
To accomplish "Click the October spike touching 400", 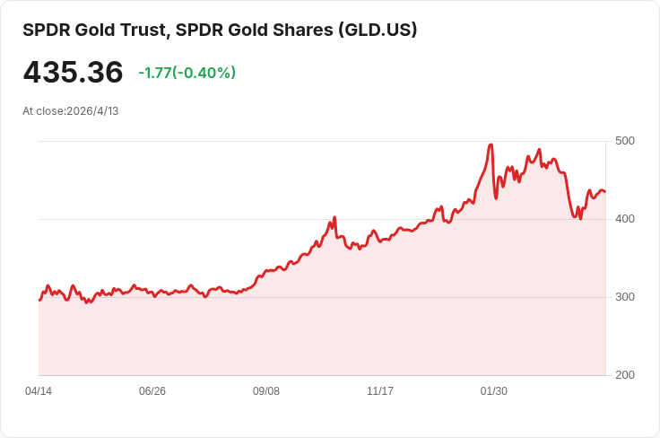I will point(334,218).
